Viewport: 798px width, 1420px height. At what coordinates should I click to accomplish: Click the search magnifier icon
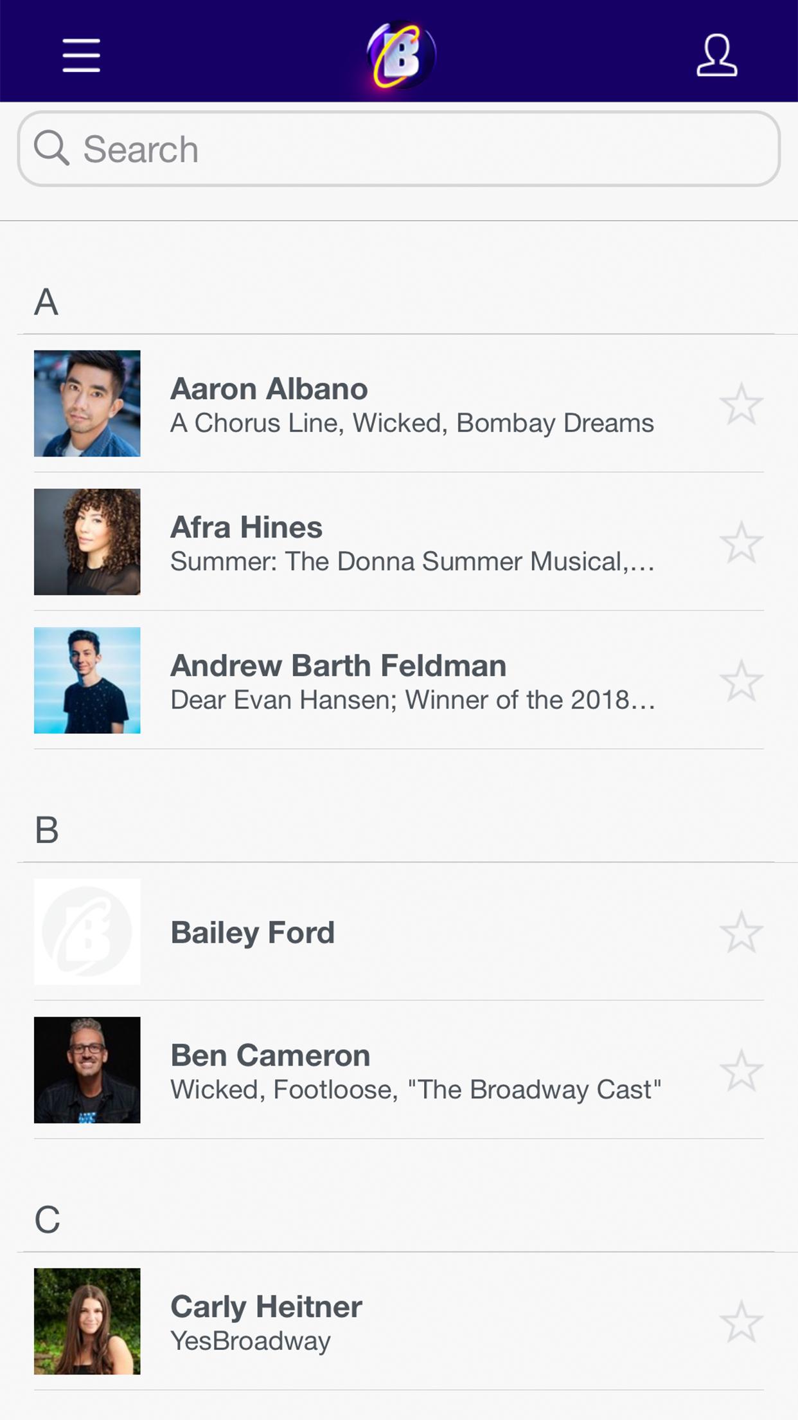pos(51,148)
